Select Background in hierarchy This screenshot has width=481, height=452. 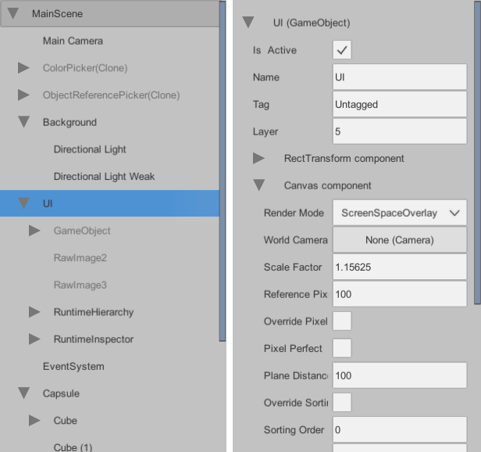(x=69, y=122)
